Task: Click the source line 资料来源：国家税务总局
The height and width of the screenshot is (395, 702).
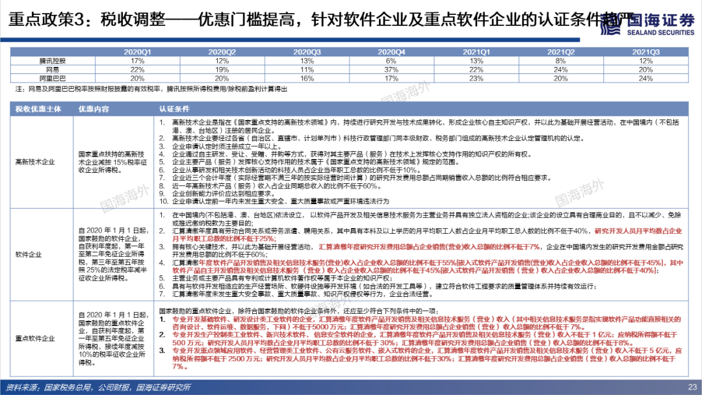Action: pyautogui.click(x=98, y=387)
